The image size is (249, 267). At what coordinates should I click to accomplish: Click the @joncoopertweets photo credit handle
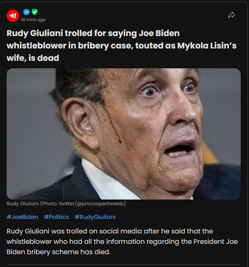[105, 204]
